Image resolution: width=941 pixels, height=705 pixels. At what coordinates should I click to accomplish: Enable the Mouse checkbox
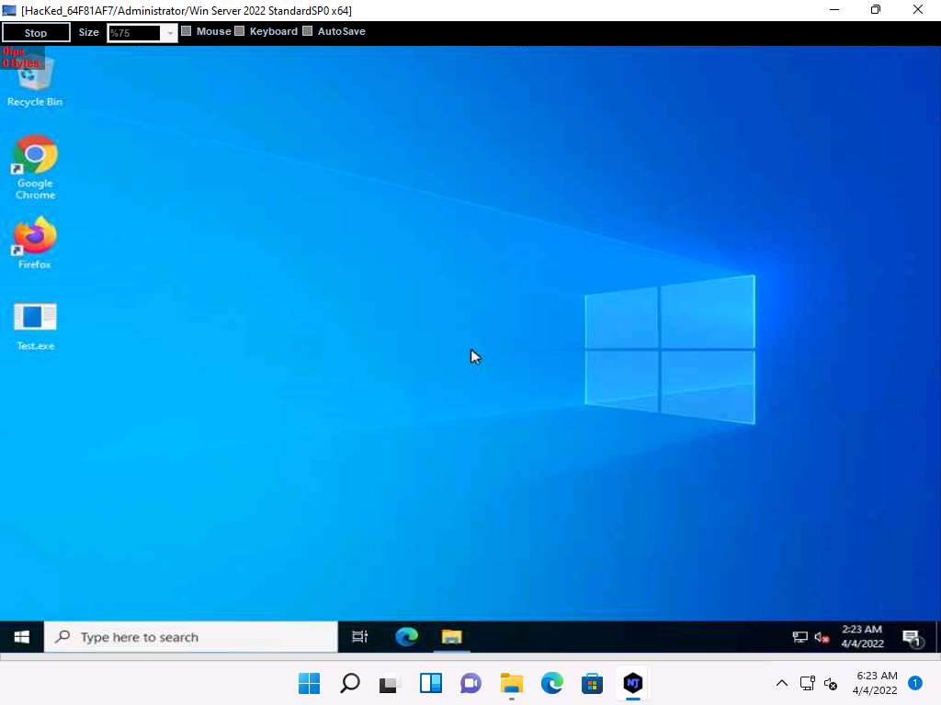[187, 31]
